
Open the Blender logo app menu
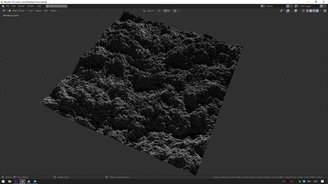pos(3,6)
